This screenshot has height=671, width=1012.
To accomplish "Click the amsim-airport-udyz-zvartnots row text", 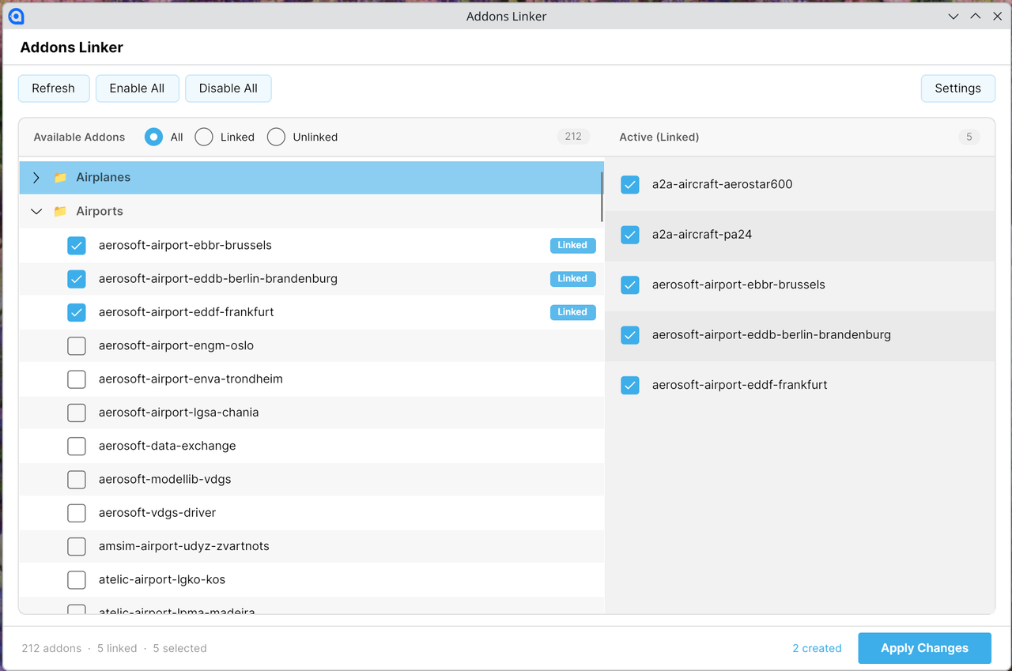I will pos(184,546).
